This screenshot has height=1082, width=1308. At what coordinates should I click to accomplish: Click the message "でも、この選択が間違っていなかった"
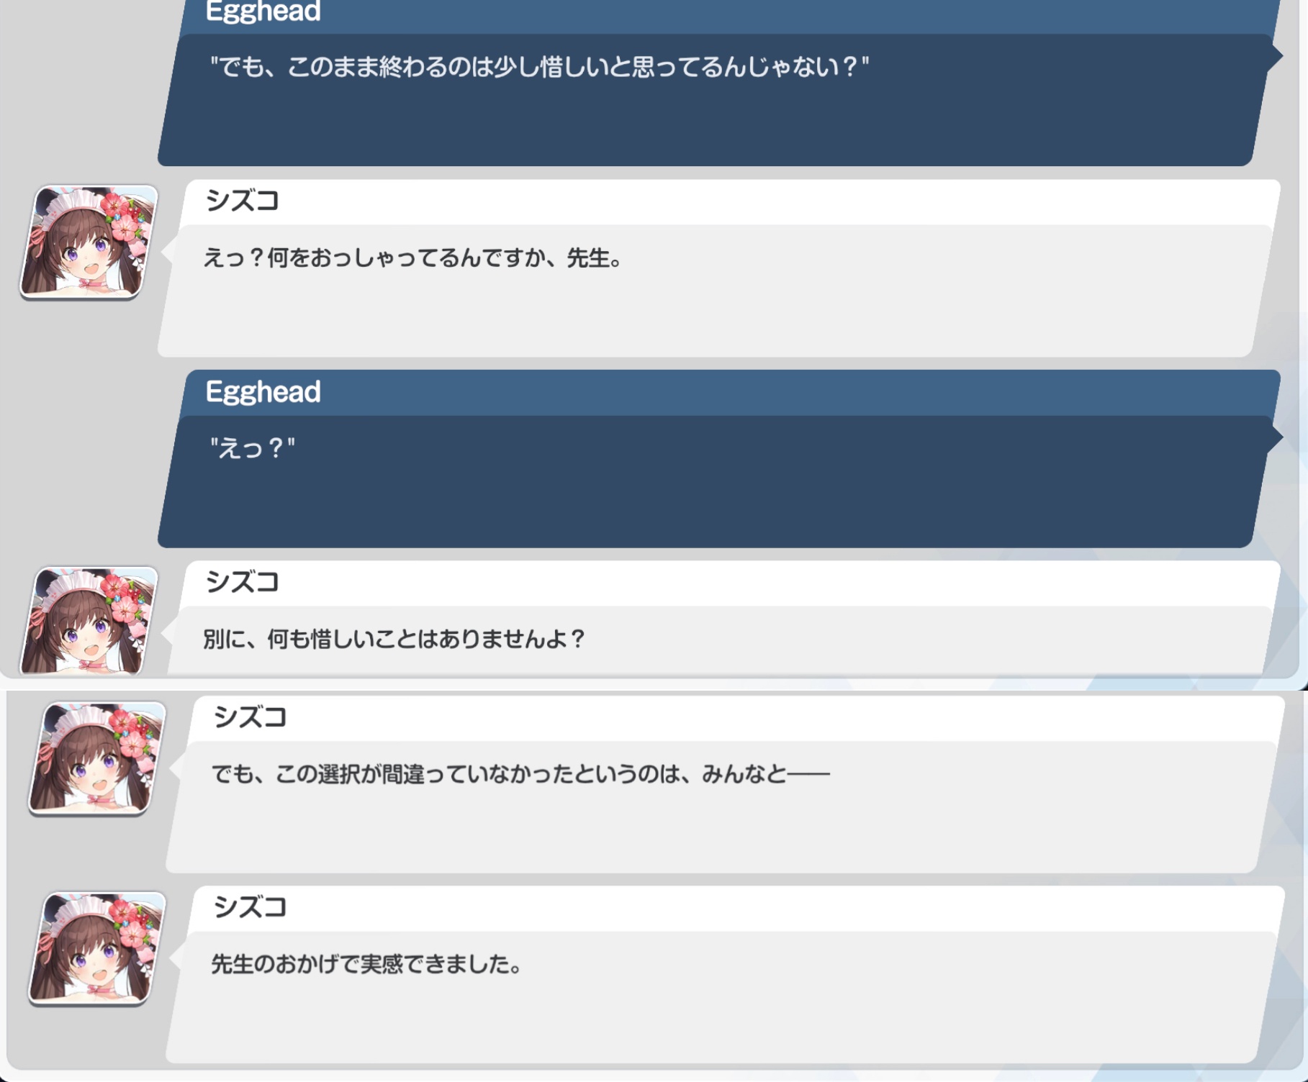[520, 774]
